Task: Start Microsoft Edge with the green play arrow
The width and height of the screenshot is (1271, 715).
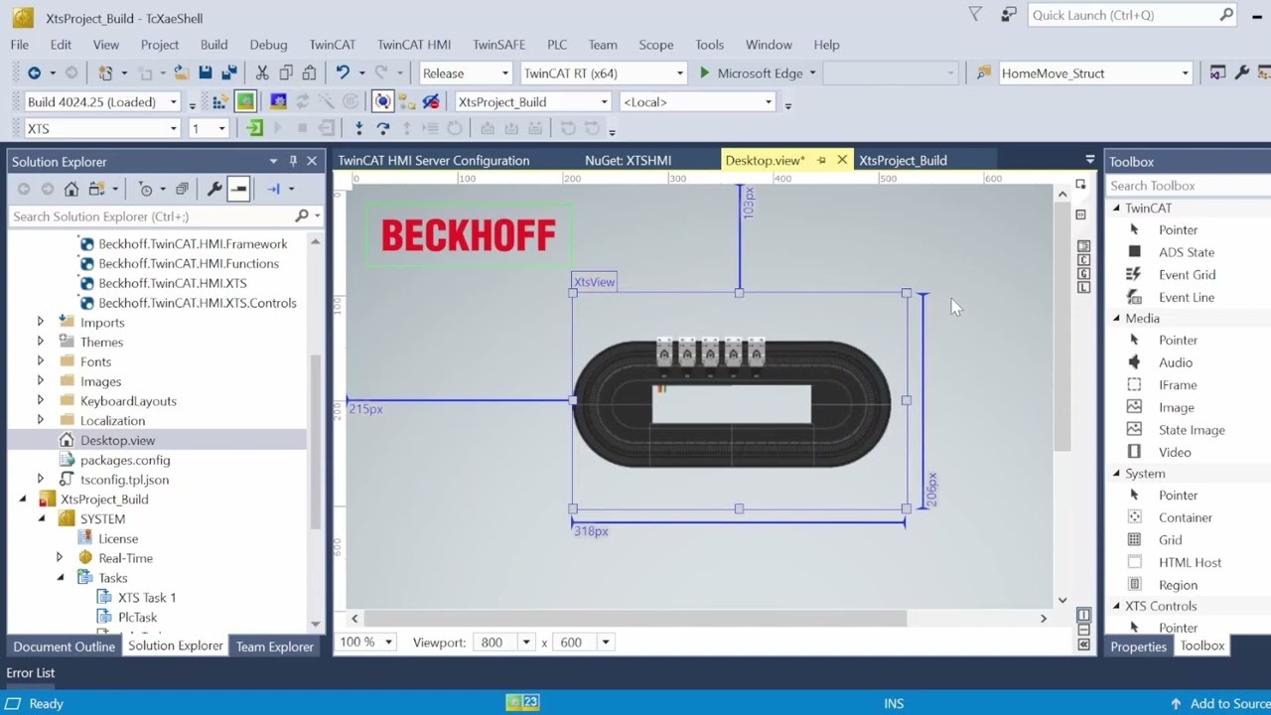Action: pyautogui.click(x=704, y=72)
